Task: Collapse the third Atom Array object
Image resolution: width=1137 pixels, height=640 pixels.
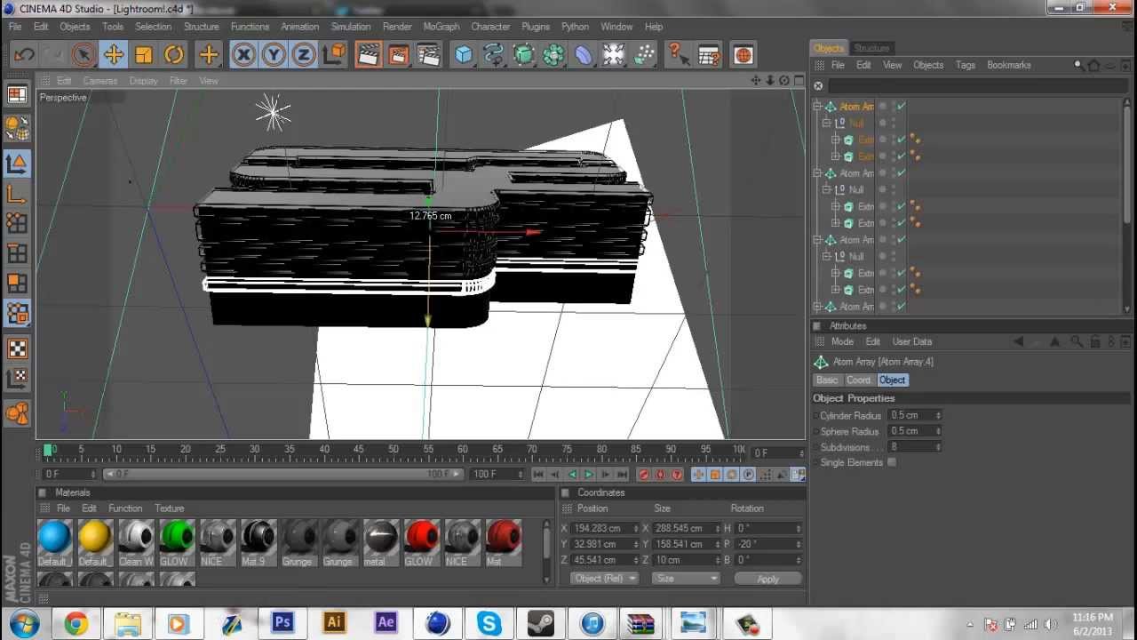Action: (817, 239)
